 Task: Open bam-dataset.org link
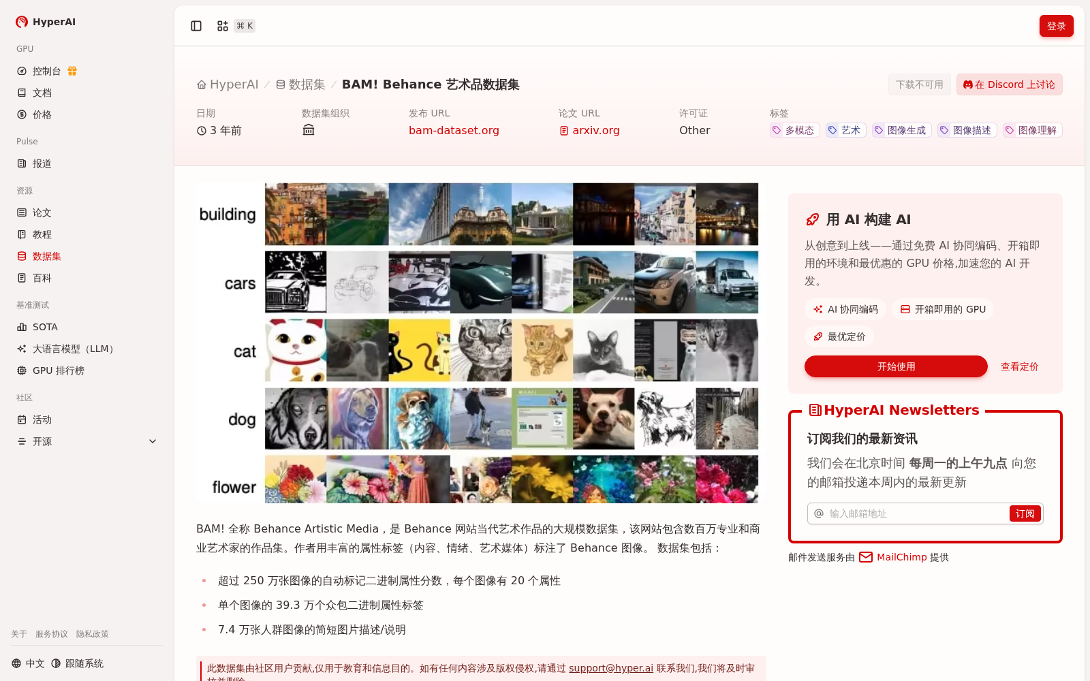pos(454,130)
